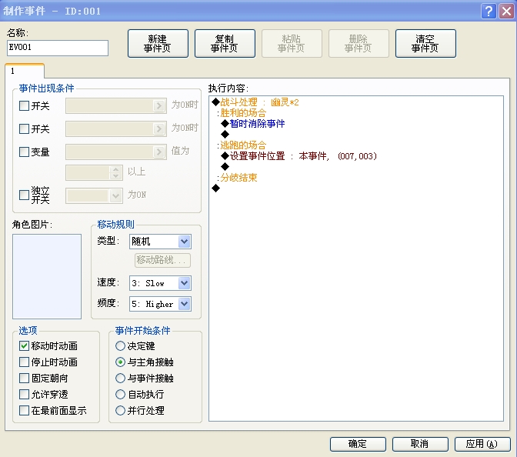Viewport: 517px width, 457px height.
Task: Open the 变量 selector arrow
Action: [x=159, y=152]
